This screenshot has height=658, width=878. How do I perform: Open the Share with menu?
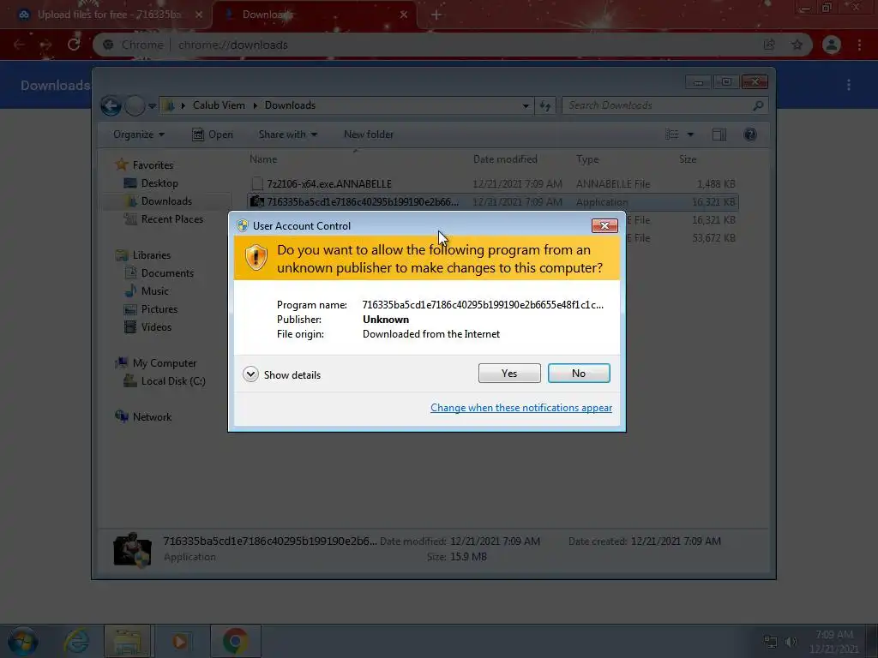click(x=288, y=135)
